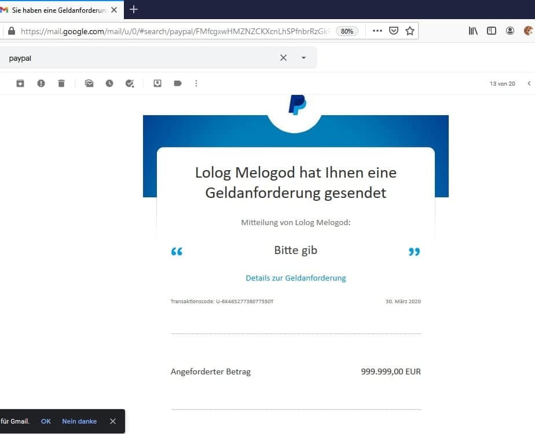The image size is (535, 434).
Task: Dismiss the Gmail notification with X
Action: pos(113,421)
